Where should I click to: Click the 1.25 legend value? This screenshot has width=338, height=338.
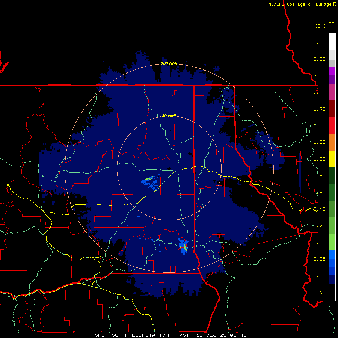320,142
